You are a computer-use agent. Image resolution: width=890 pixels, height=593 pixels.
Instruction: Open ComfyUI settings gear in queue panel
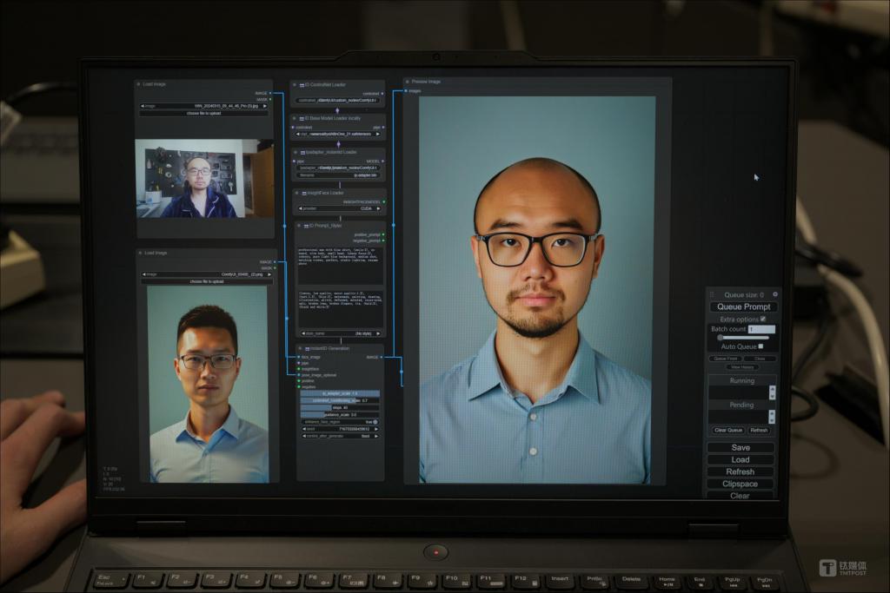pyautogui.click(x=774, y=294)
